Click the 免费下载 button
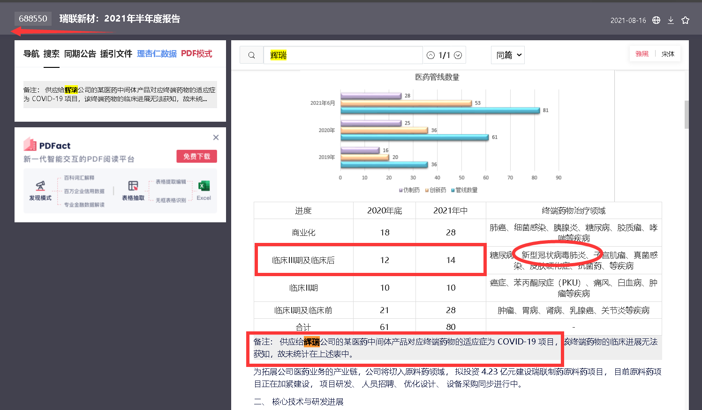 (197, 156)
